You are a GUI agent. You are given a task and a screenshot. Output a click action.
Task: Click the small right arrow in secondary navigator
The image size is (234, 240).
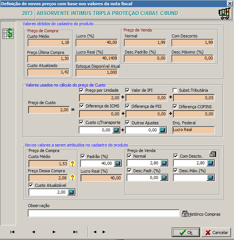pos(104,232)
